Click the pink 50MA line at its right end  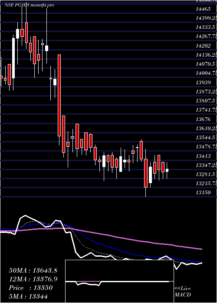click(x=201, y=249)
